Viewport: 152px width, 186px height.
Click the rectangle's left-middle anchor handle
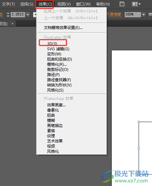click(139, 148)
